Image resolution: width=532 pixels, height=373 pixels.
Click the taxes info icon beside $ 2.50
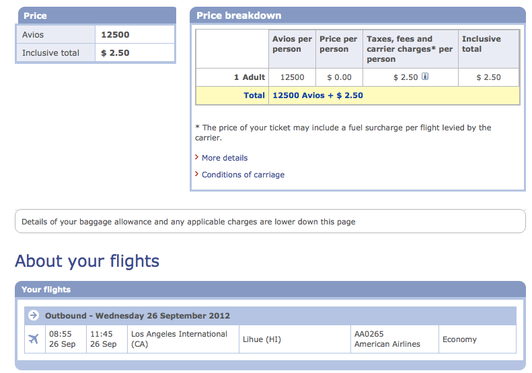[425, 77]
